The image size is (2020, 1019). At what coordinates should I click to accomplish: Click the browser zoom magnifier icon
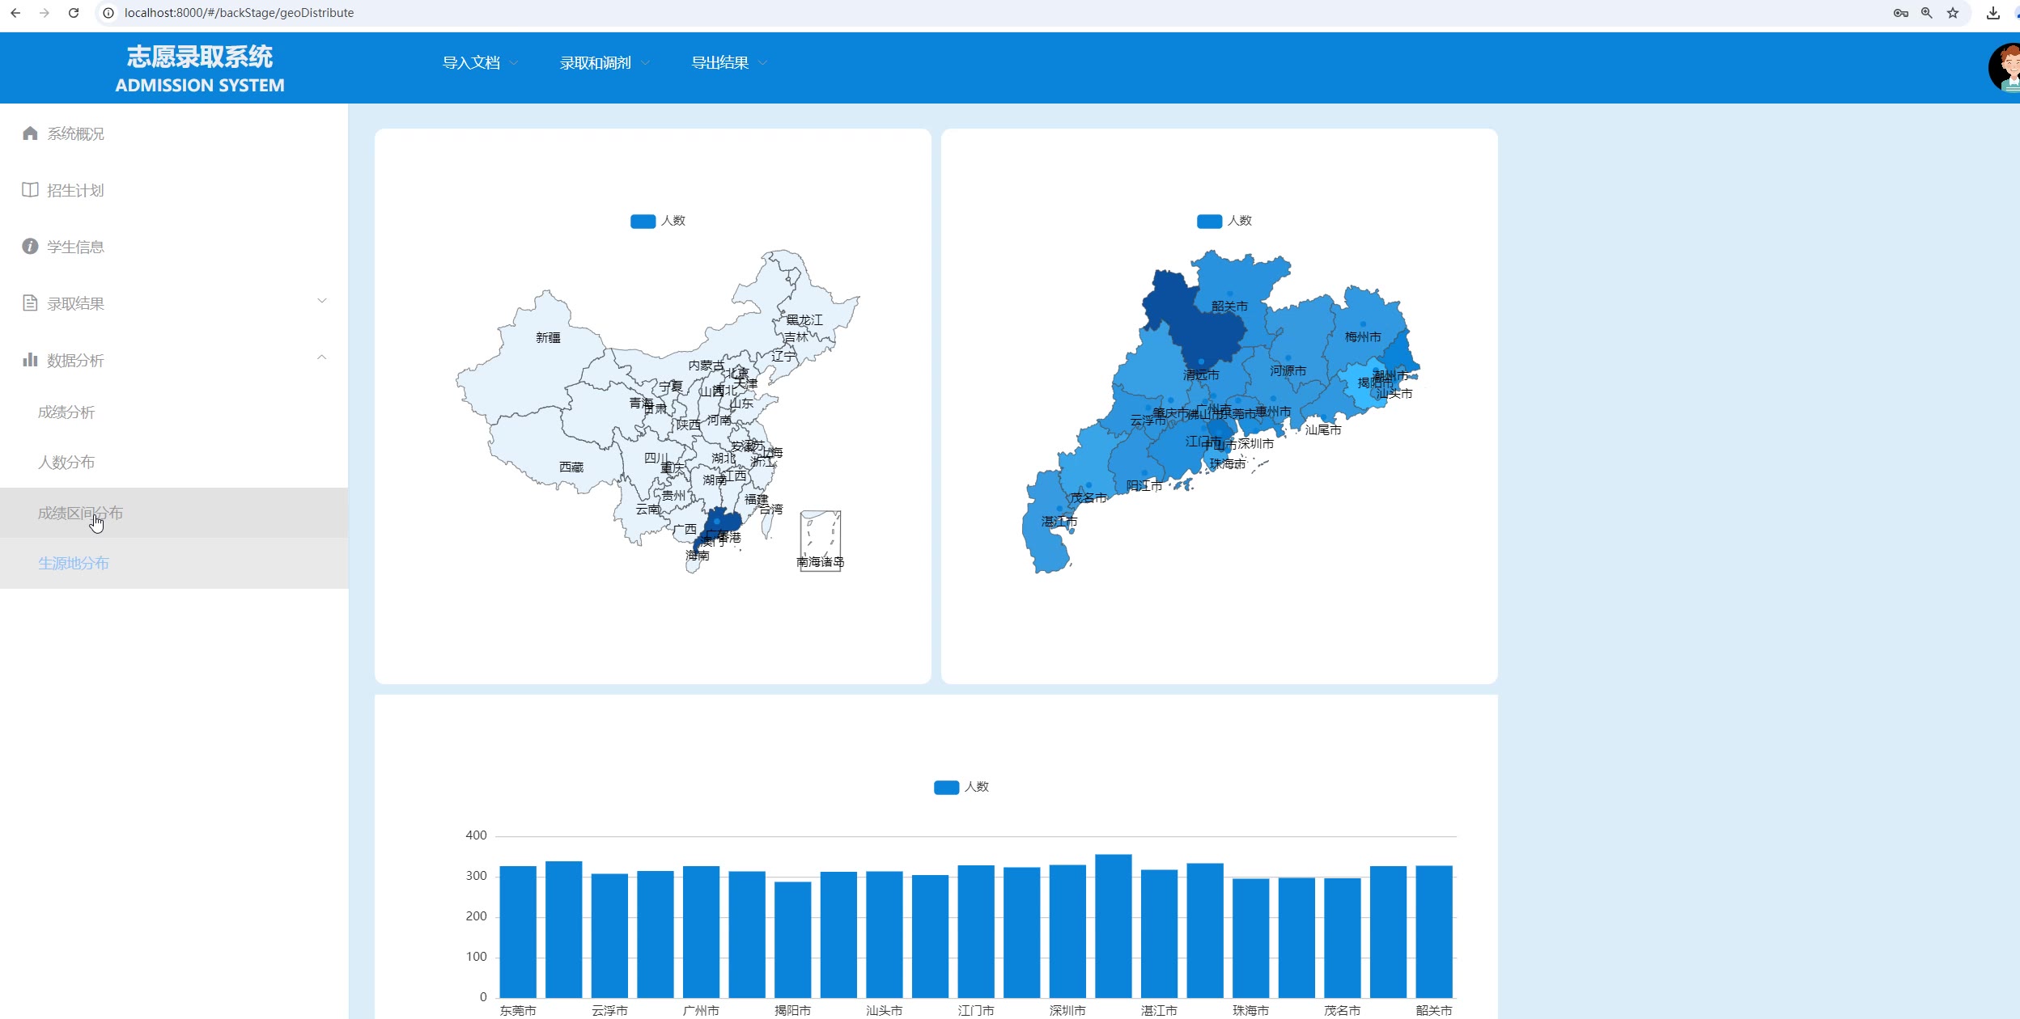pos(1927,13)
